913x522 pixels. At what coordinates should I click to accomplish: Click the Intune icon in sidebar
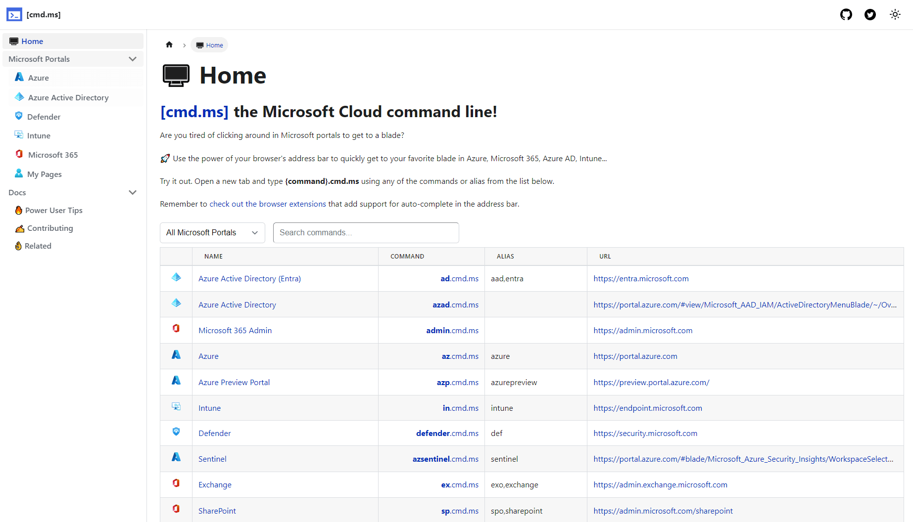pos(19,135)
